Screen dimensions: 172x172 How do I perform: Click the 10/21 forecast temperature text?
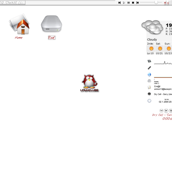pos(159,53)
